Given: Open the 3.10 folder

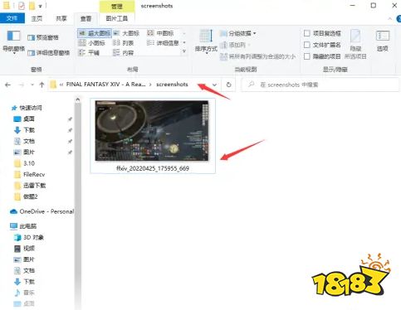Looking at the screenshot, I should (x=24, y=163).
